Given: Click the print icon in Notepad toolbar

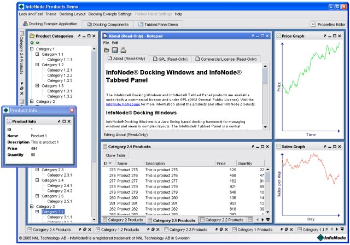Looking at the screenshot, I should [123, 50].
